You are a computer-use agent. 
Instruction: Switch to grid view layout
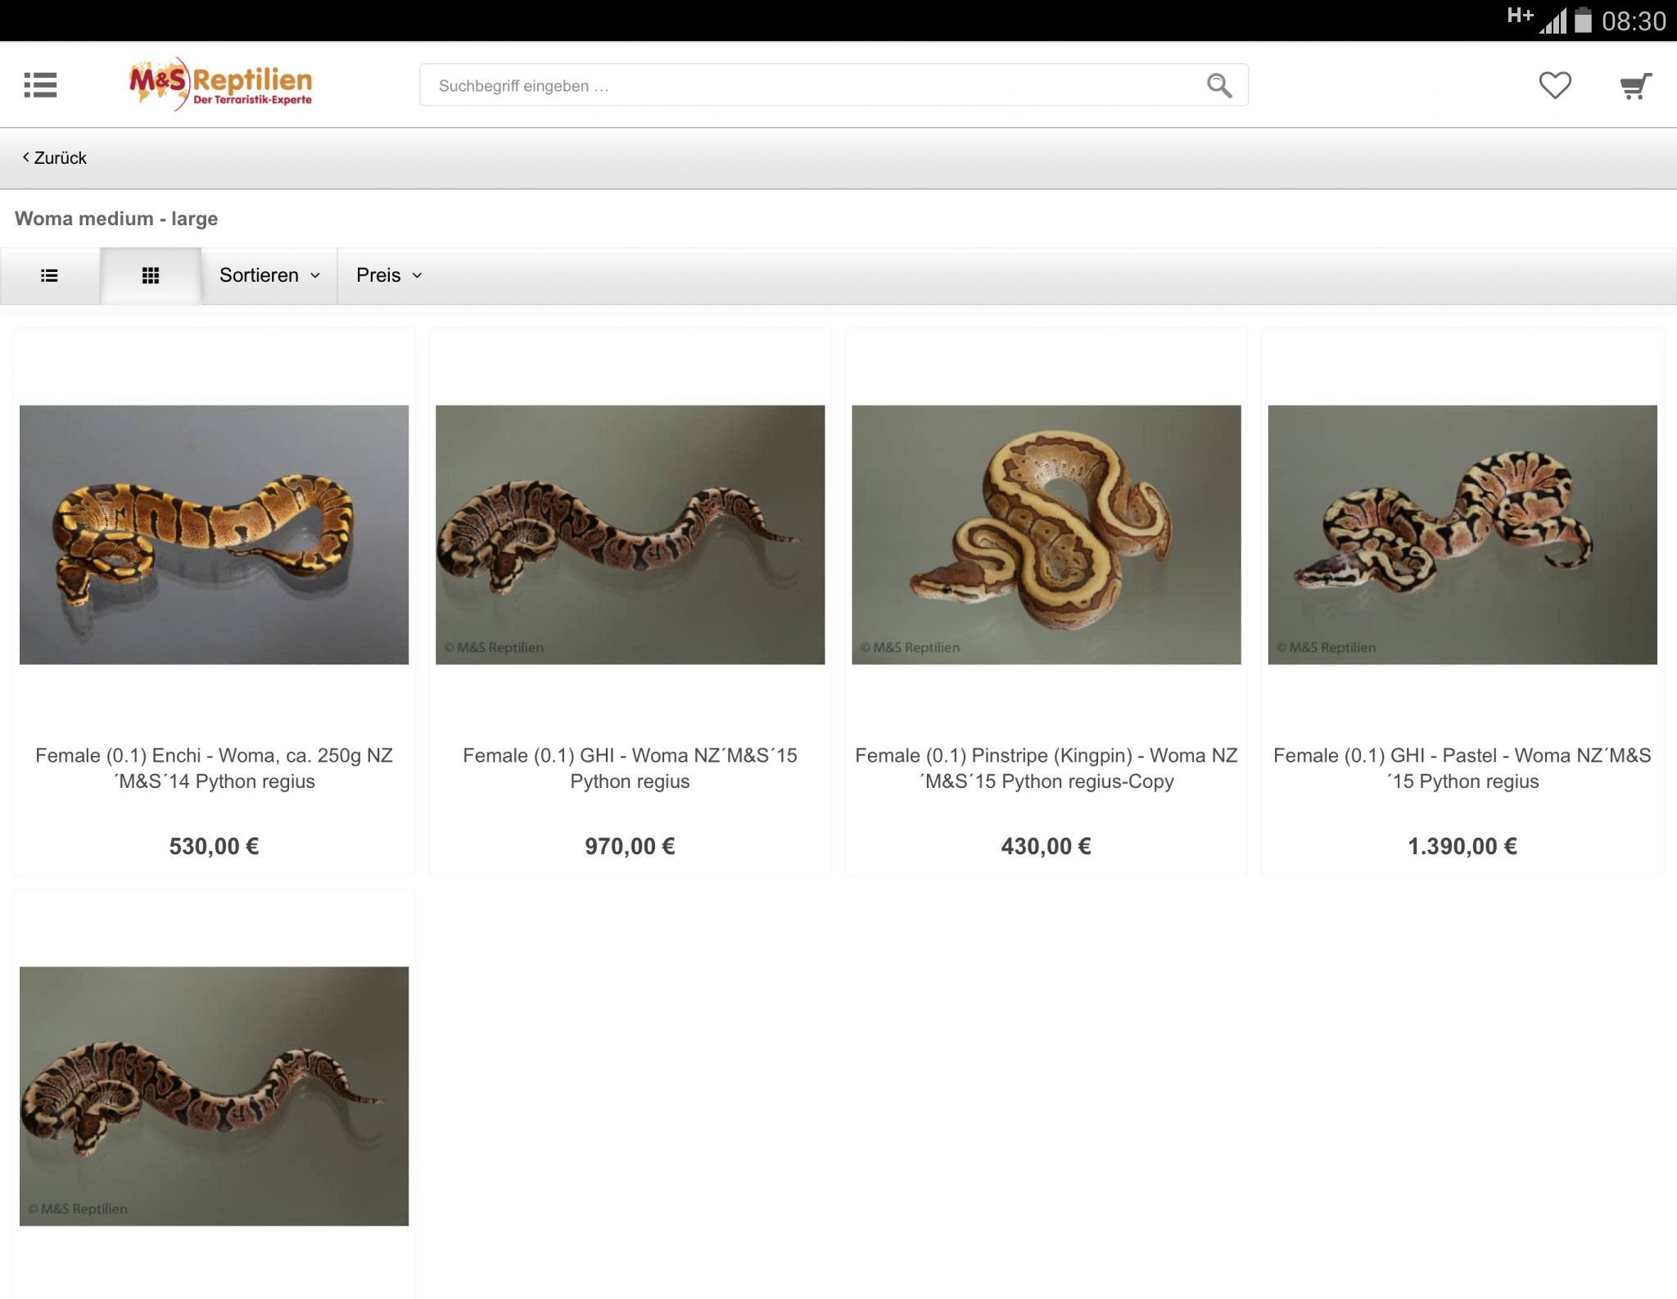(x=151, y=275)
